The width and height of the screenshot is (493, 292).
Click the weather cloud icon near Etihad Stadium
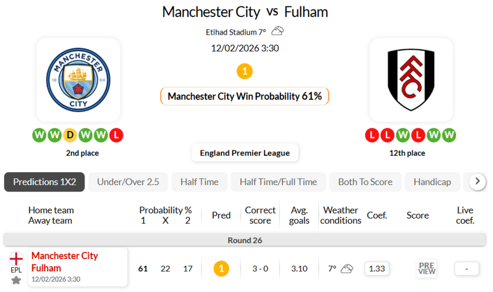[278, 31]
